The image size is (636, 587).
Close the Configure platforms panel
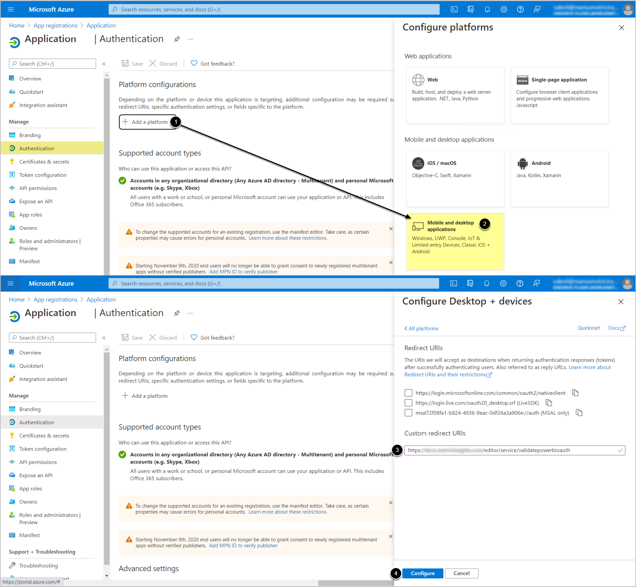click(622, 28)
